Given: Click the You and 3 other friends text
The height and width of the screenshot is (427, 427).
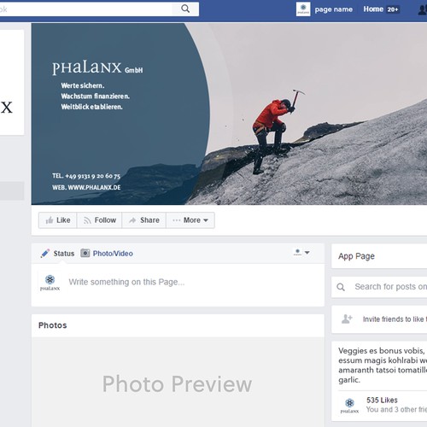Looking at the screenshot, I should point(396,409).
